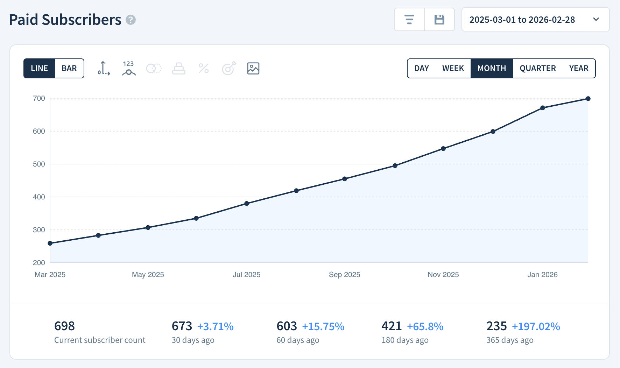The width and height of the screenshot is (620, 368).
Task: Select the goal target icon
Action: (x=228, y=69)
